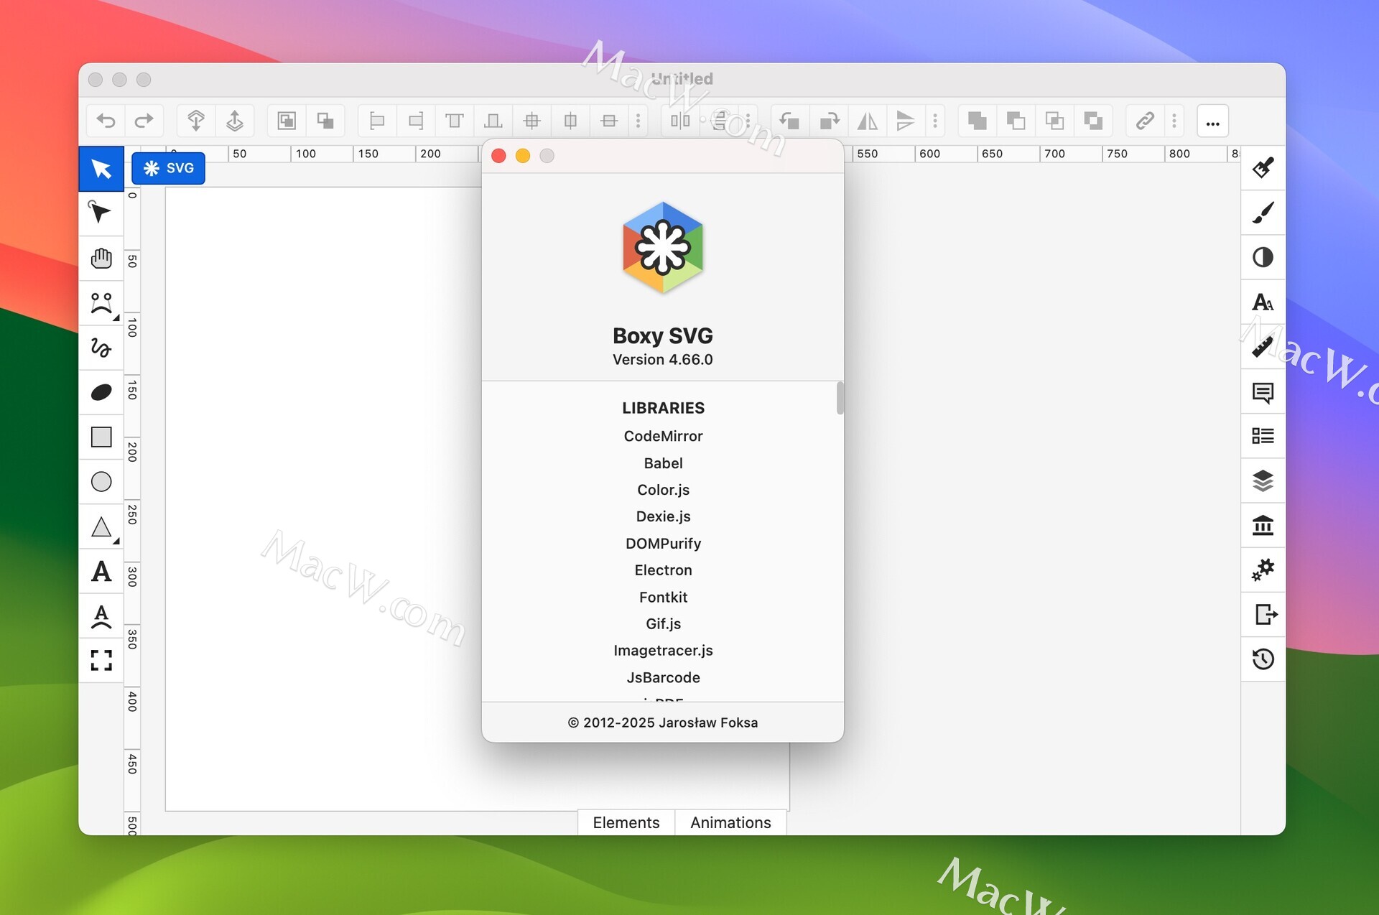Click the Rotate clockwise icon
This screenshot has height=915, width=1379.
[829, 121]
